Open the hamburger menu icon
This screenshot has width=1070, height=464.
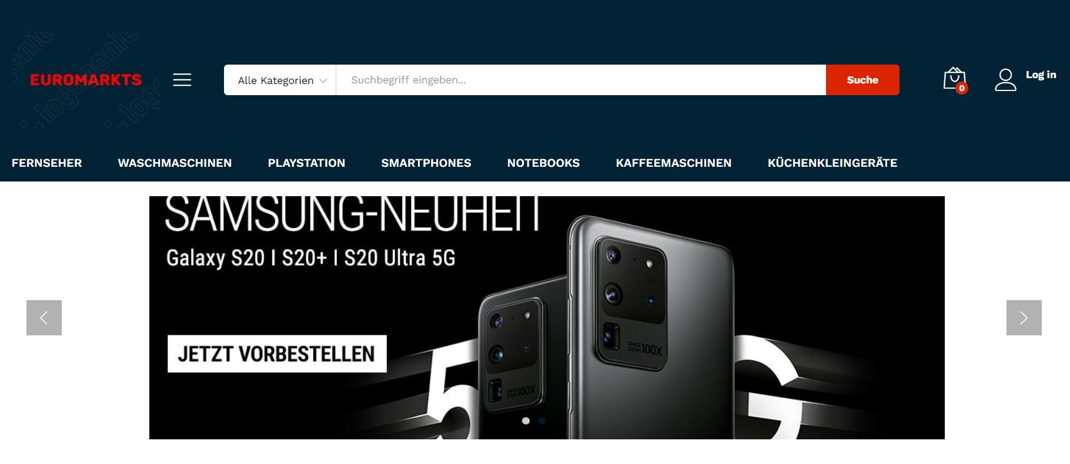[182, 80]
